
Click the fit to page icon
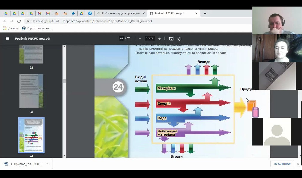pos(171,39)
